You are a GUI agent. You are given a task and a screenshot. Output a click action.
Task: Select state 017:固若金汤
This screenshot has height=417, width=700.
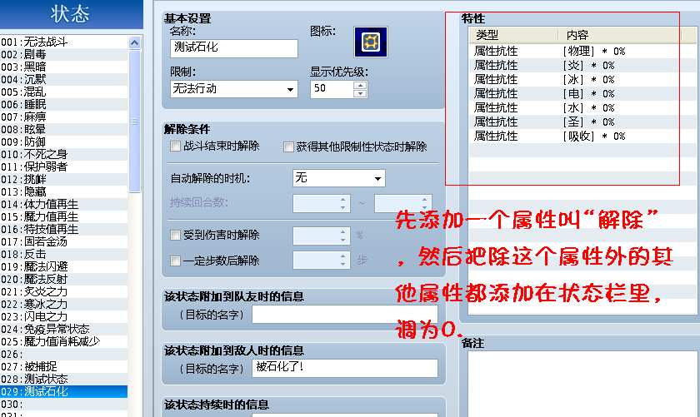[64, 241]
